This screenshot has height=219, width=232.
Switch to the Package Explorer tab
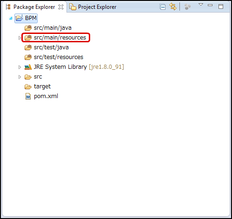34,7
